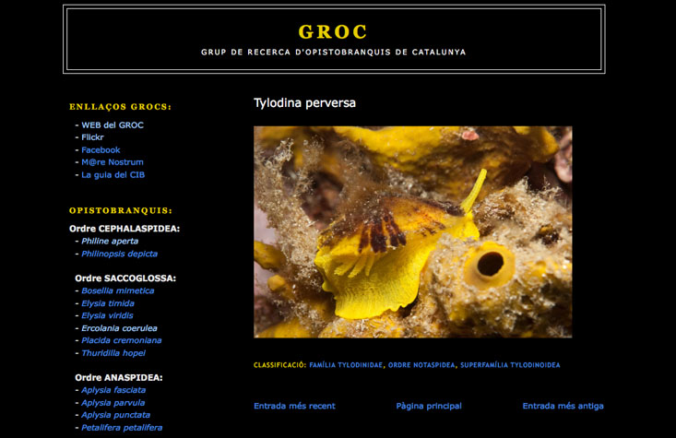
Task: Click the ENLLAÇOS GROCS heading
Action: [120, 107]
